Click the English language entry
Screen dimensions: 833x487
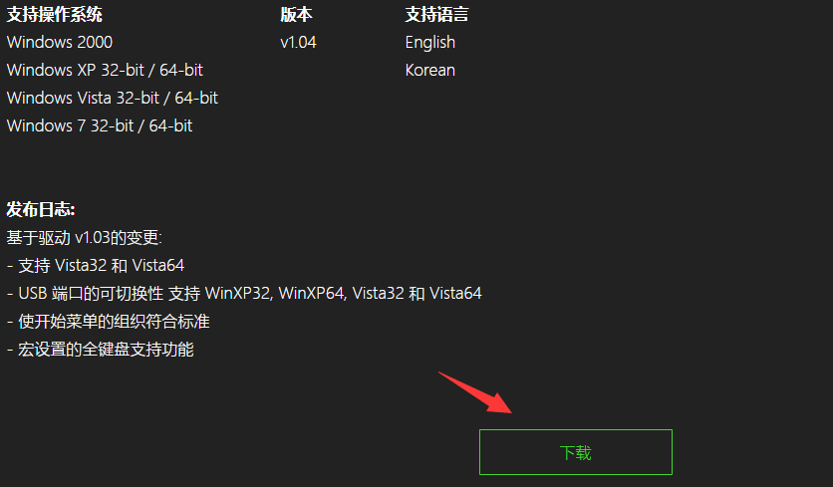click(x=429, y=42)
